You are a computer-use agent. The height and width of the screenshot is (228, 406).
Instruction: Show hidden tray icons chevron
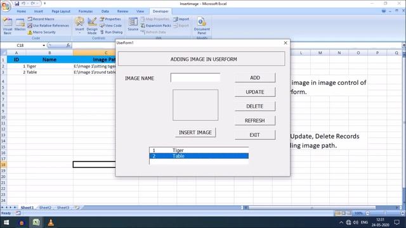(x=341, y=222)
